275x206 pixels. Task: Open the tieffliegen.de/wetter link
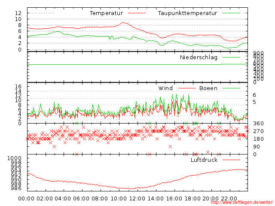(x=242, y=203)
